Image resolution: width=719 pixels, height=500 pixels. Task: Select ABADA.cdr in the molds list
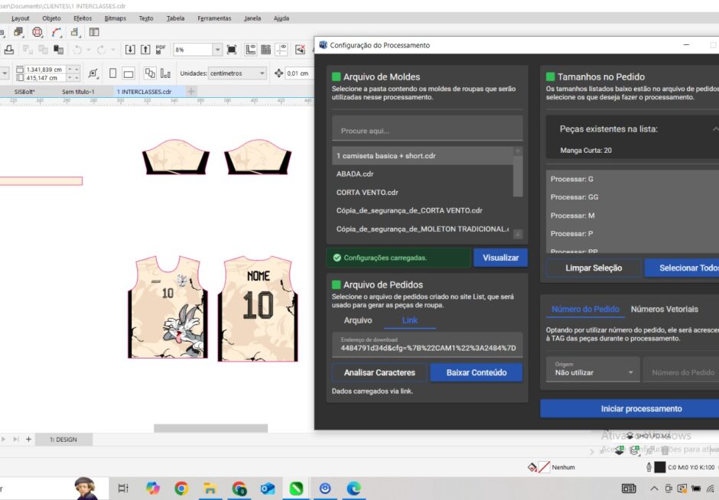point(422,174)
